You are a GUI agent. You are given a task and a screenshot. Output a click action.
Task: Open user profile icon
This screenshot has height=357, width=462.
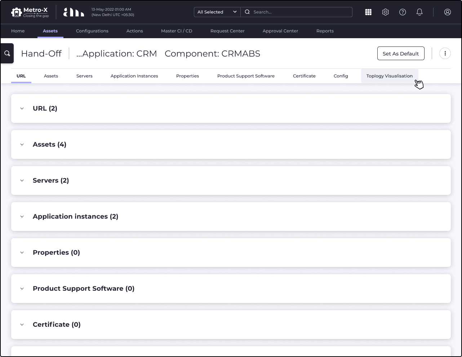pos(448,12)
